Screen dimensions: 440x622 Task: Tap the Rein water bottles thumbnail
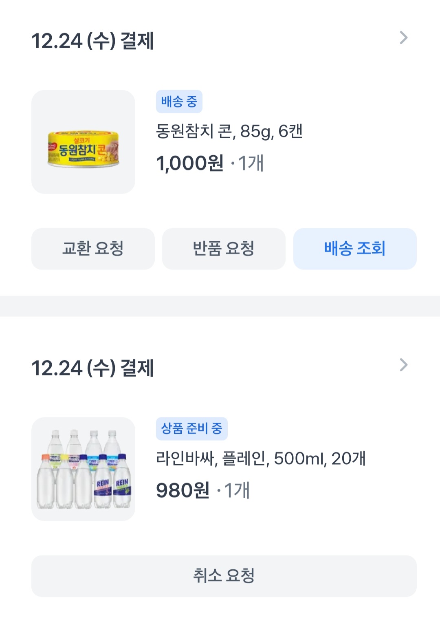pos(83,469)
